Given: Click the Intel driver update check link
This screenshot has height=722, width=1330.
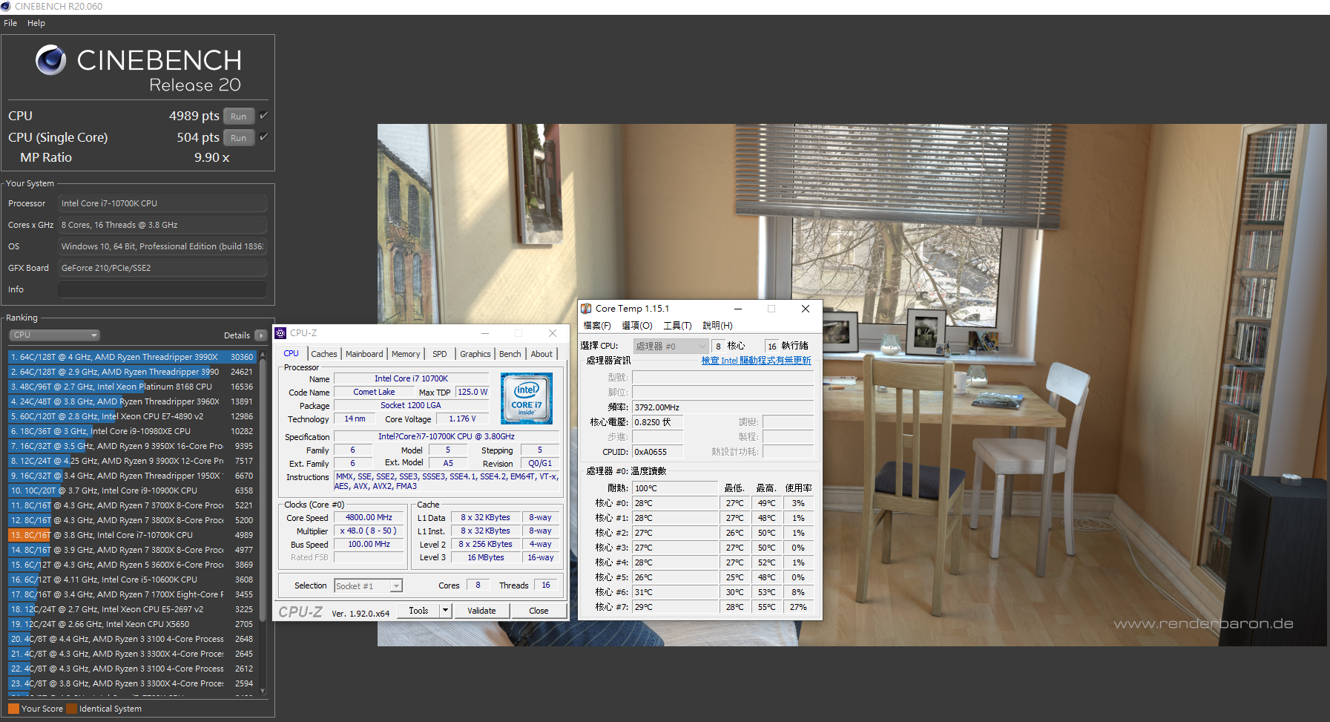Looking at the screenshot, I should click(x=756, y=361).
